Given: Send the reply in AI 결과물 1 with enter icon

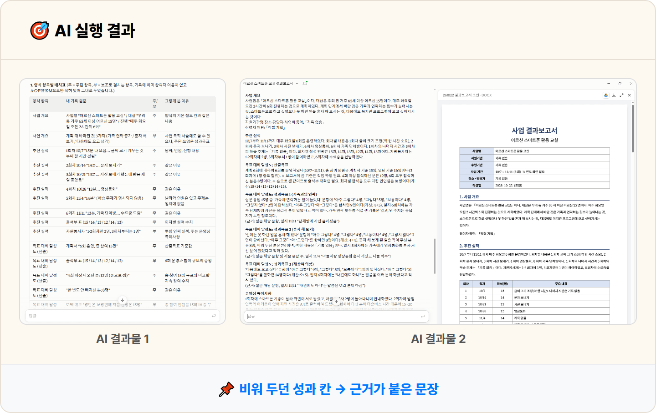Looking at the screenshot, I should point(213,316).
